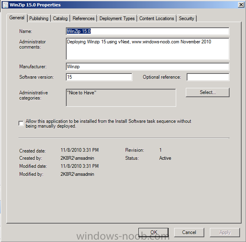Click the Modified date value 11/8/2010 3:31 PM

[79, 166]
